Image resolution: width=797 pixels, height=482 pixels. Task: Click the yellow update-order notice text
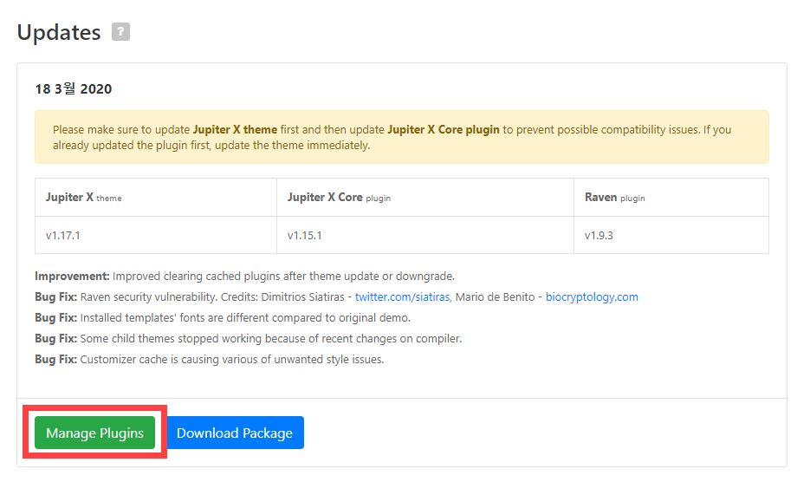coord(392,137)
